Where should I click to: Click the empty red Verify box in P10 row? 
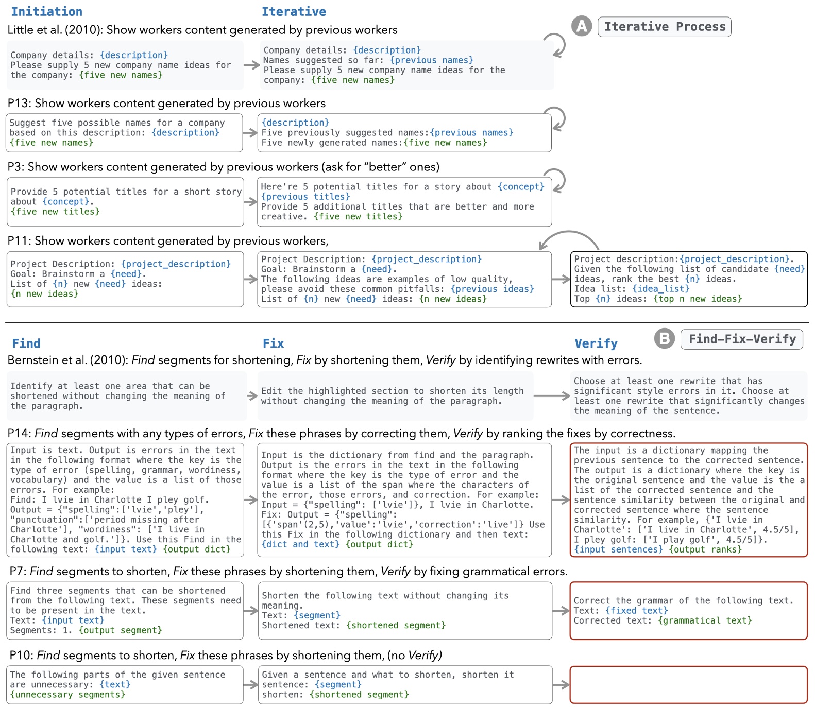(688, 685)
